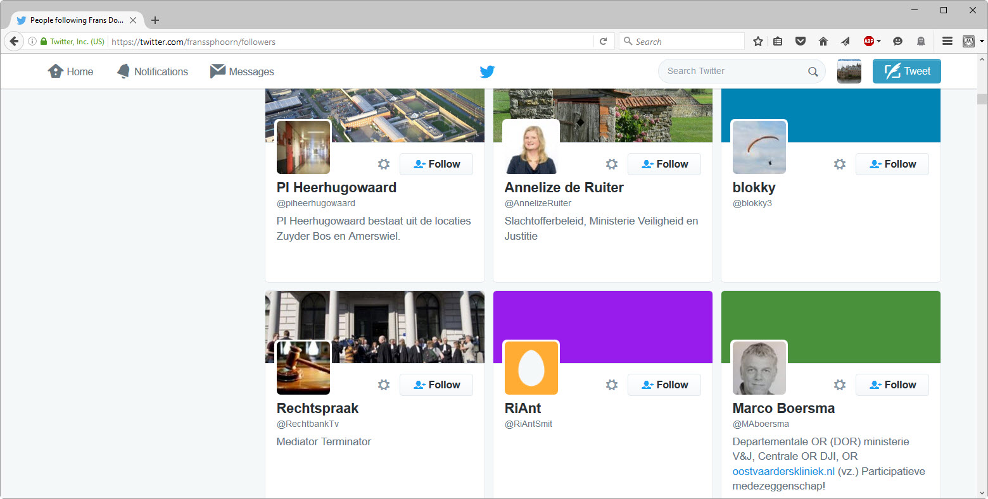
Task: Open the Firefox hamburger menu
Action: pos(947,41)
